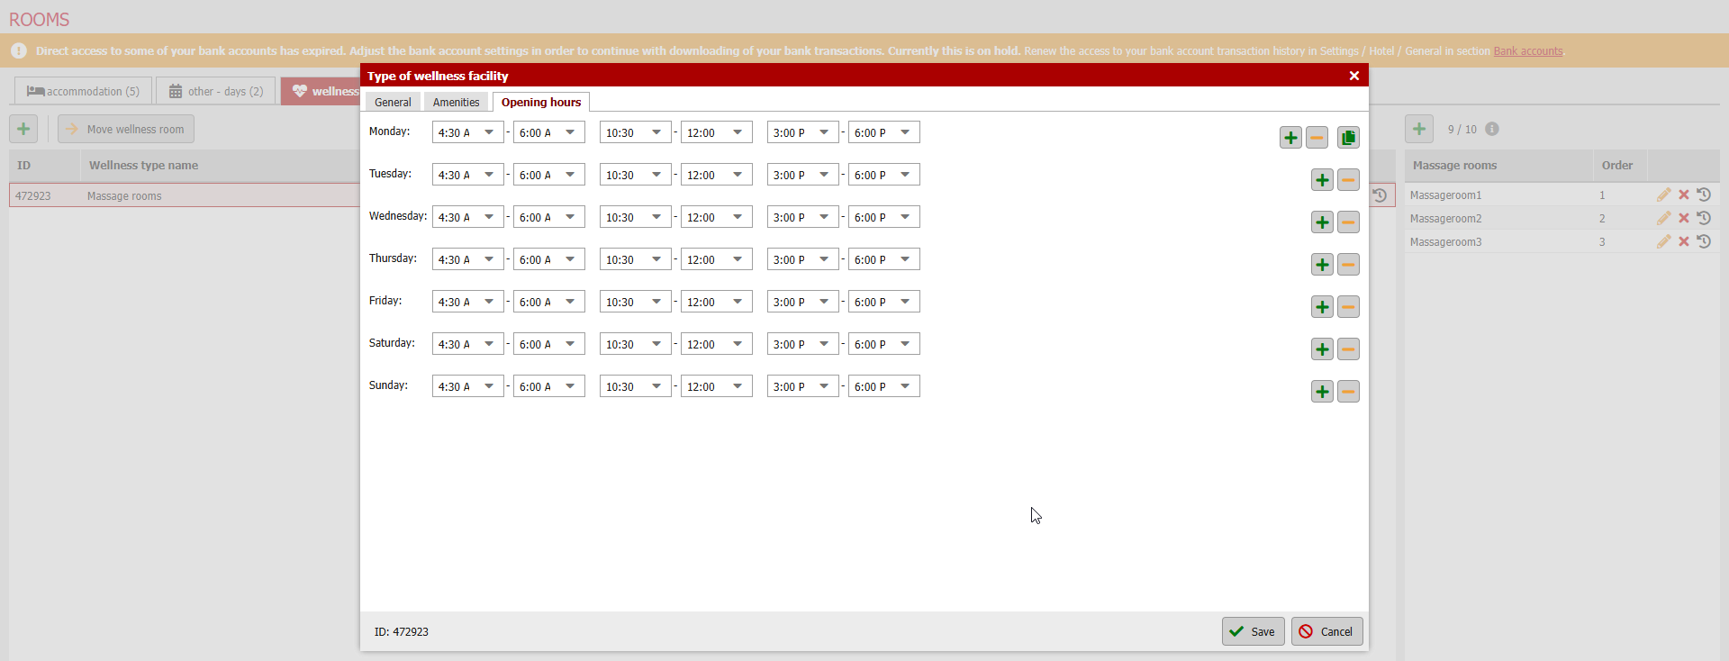1729x661 pixels.
Task: Add a time slot for Wednesday
Action: tap(1322, 222)
